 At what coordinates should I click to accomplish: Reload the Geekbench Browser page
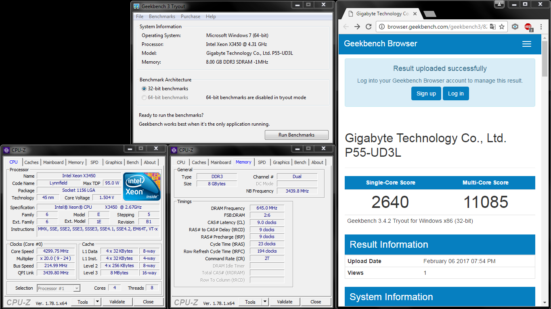tap(368, 27)
